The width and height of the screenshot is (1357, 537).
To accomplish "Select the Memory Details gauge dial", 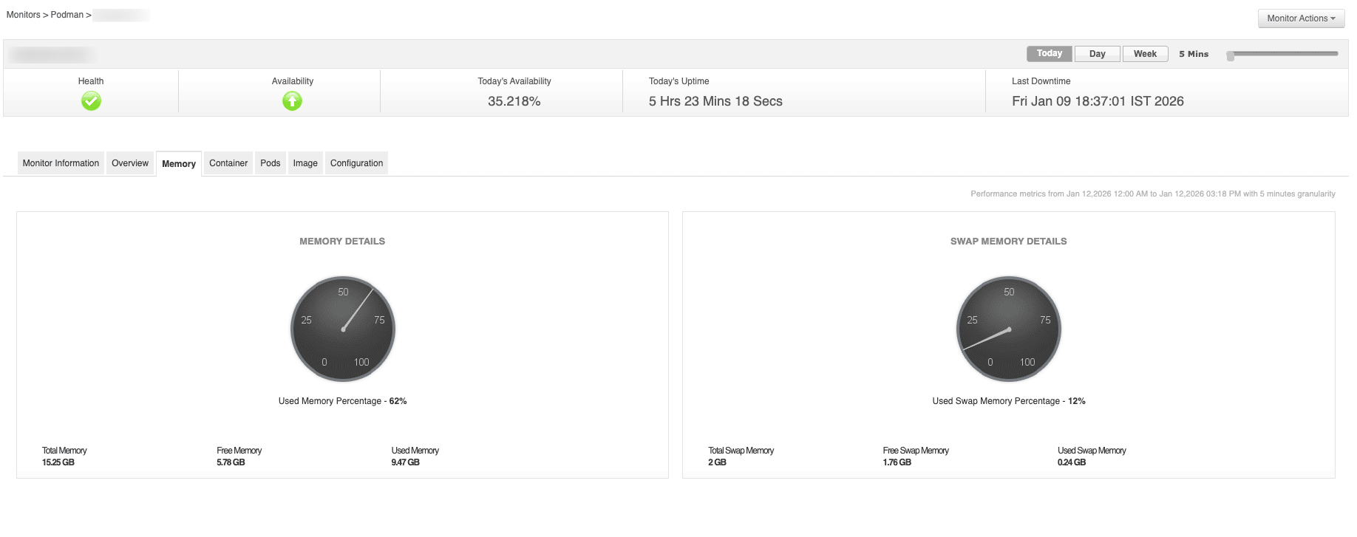I will 342,329.
